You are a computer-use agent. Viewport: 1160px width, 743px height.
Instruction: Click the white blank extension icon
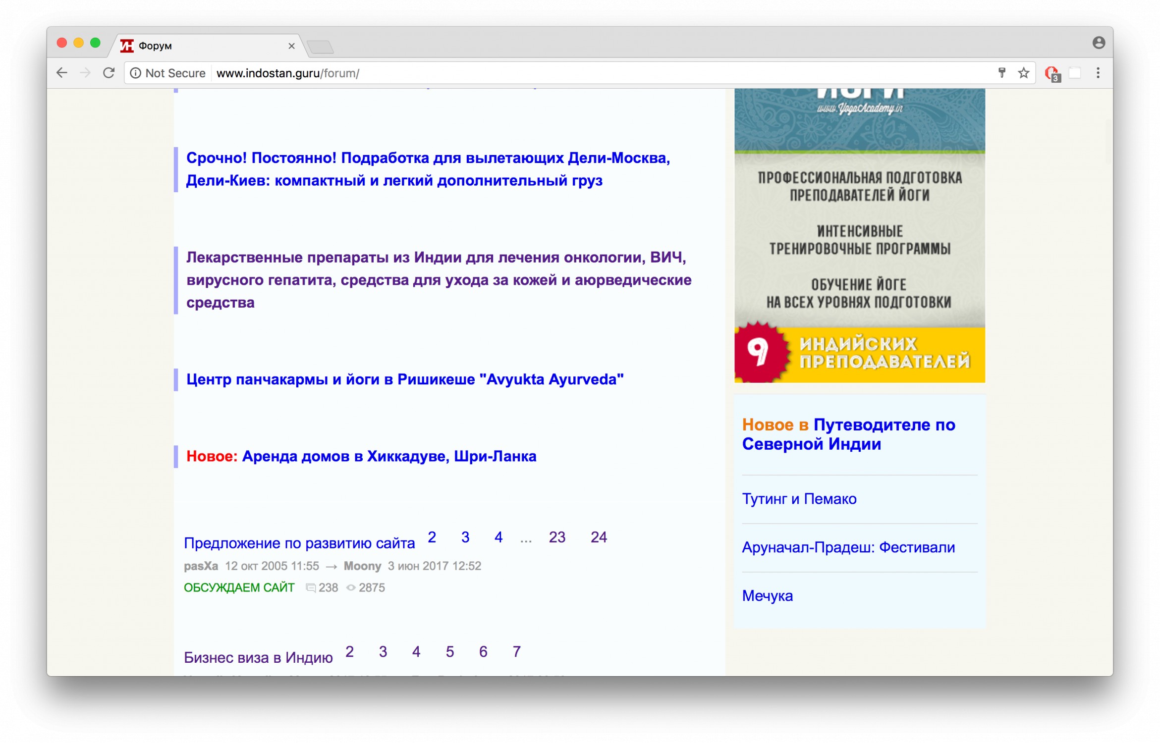[1075, 73]
